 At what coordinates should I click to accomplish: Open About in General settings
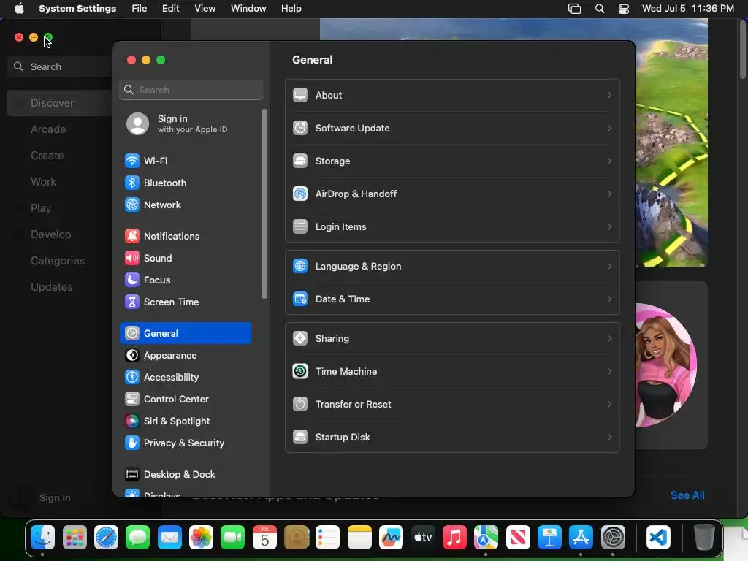point(452,96)
